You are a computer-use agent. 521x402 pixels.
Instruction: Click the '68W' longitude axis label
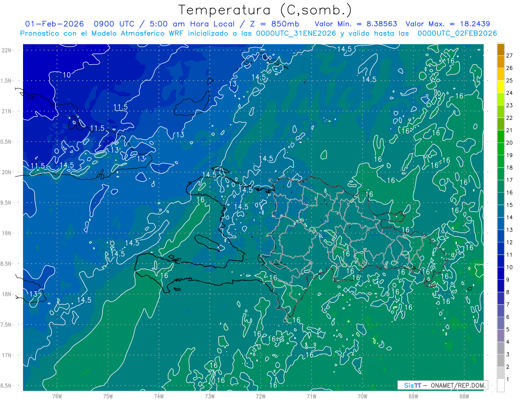464,396
